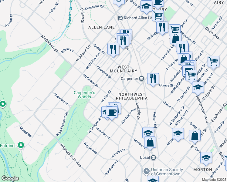The image size is (227, 182).
Task: Select the E Johnson St label
Action: pos(219,113)
